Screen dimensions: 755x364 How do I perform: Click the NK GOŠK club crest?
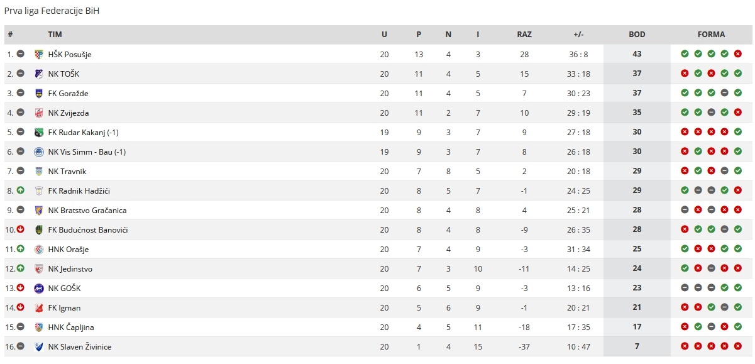pyautogui.click(x=39, y=288)
